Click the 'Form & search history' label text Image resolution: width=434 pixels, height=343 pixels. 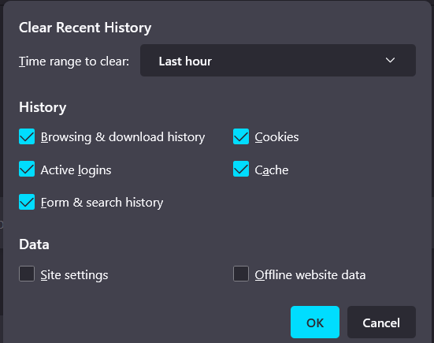(102, 203)
